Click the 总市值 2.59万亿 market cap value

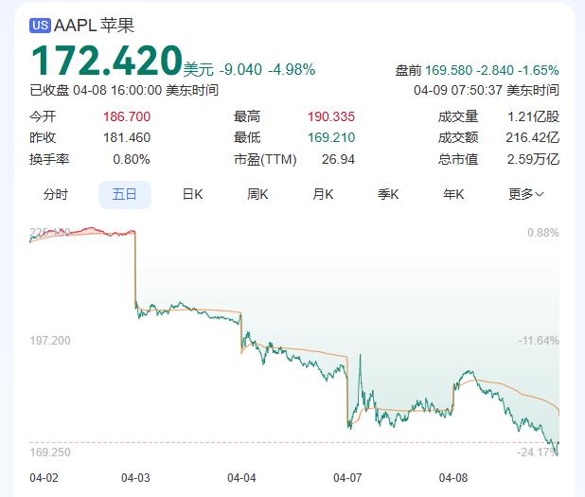click(x=533, y=159)
